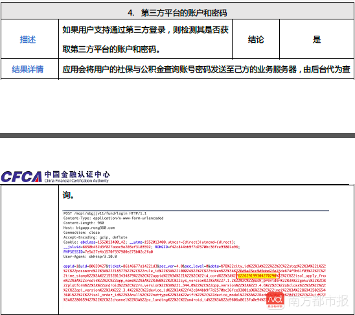Select the blue 描述 label cell

point(30,39)
